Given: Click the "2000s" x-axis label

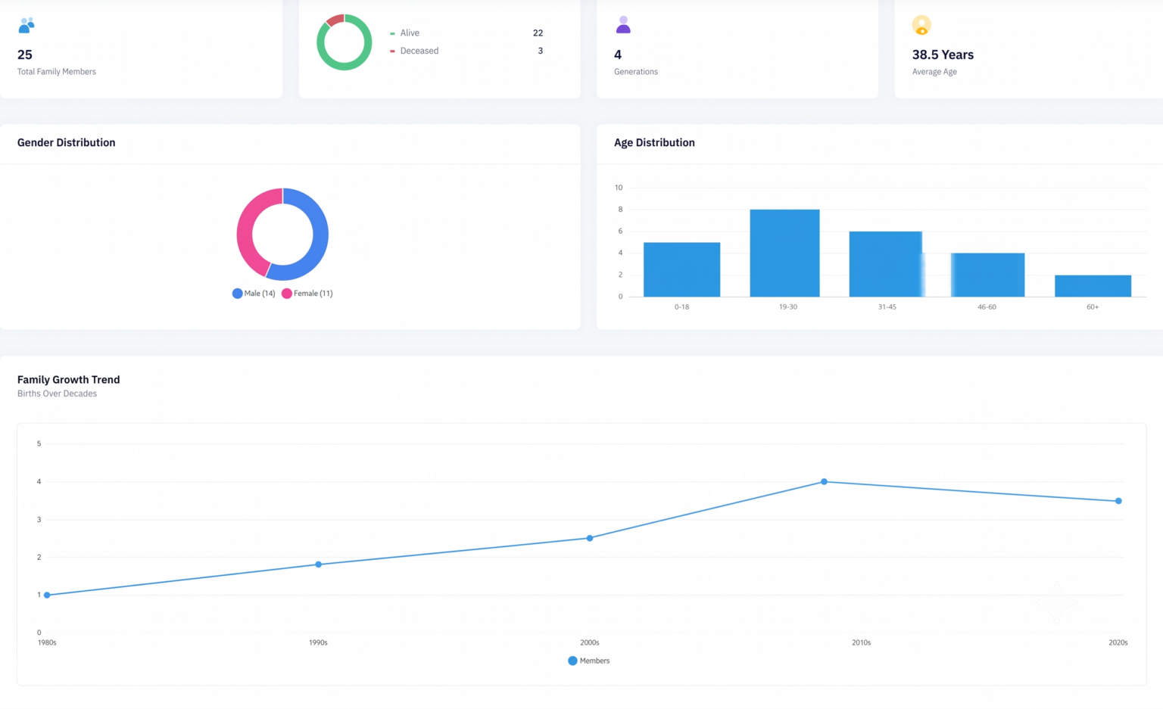Looking at the screenshot, I should point(590,642).
